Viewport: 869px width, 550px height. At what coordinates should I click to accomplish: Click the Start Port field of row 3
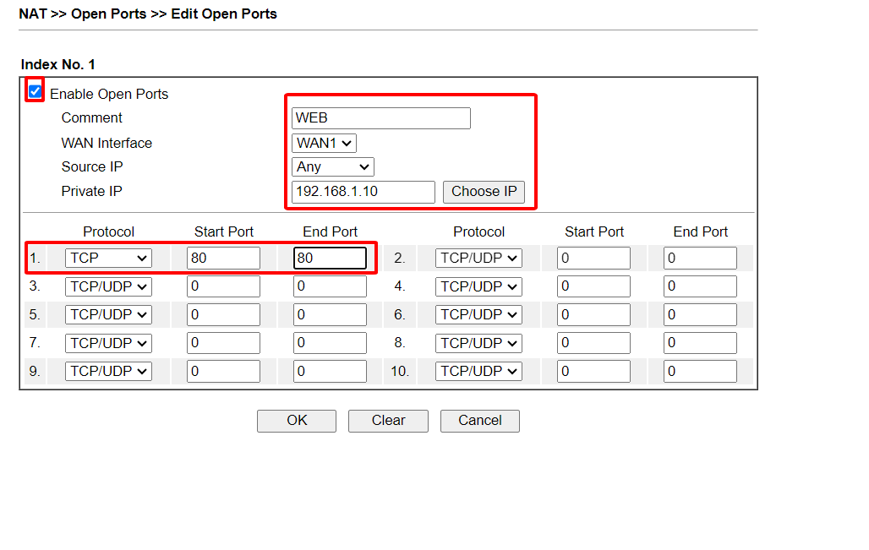tap(223, 286)
